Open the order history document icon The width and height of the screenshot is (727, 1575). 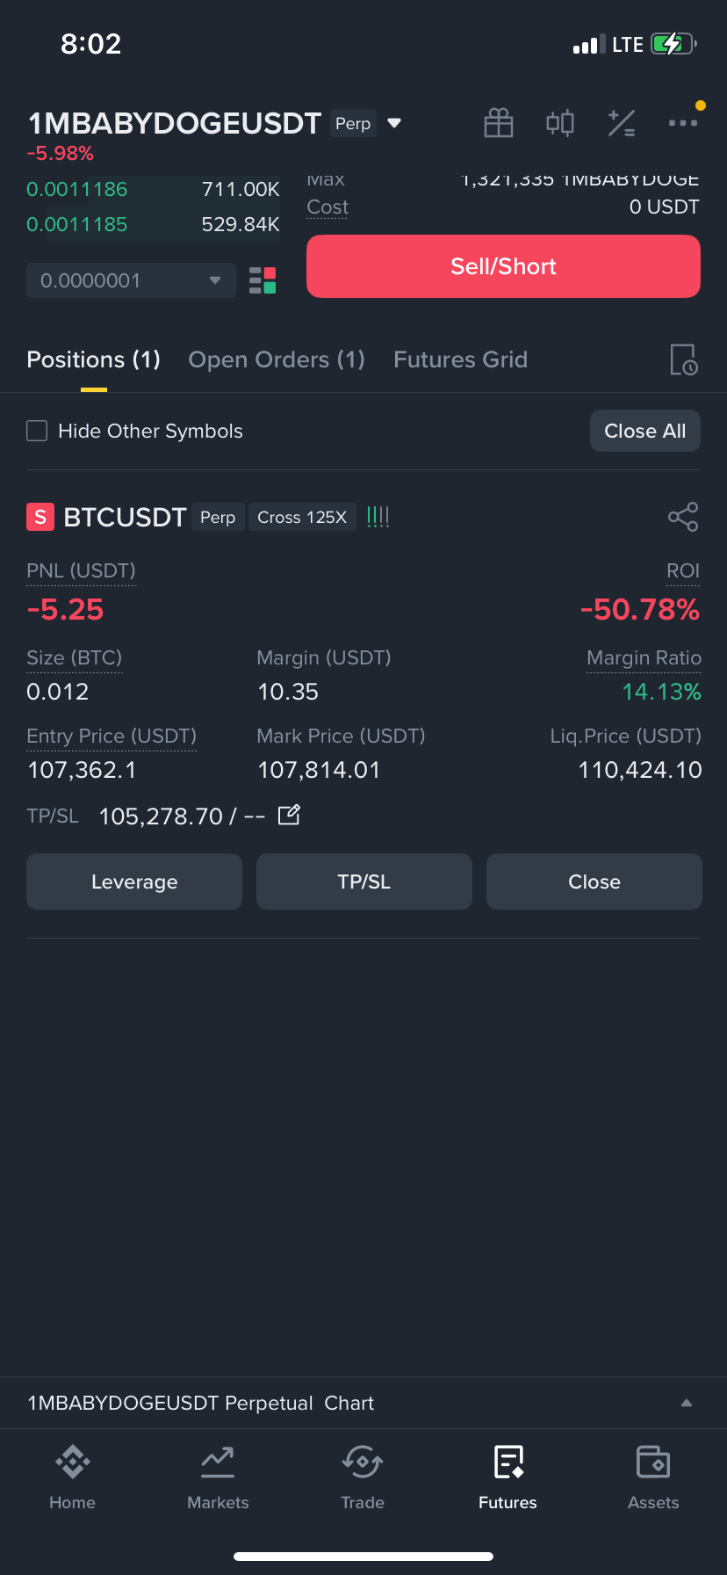click(x=684, y=359)
